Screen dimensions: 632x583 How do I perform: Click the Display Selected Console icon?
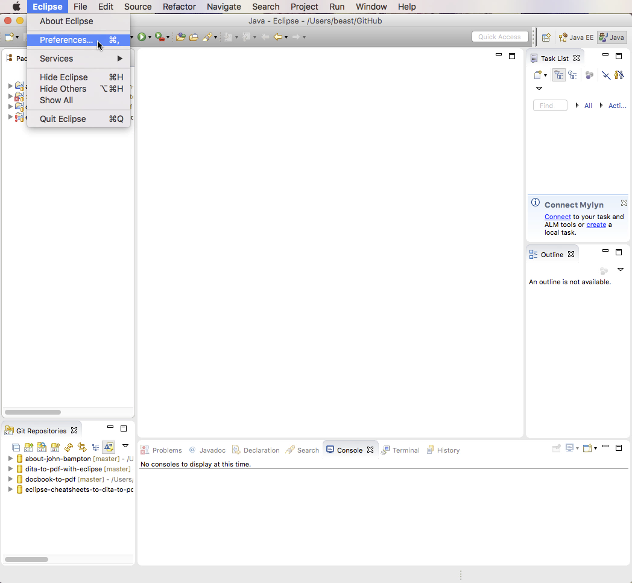[x=569, y=448]
